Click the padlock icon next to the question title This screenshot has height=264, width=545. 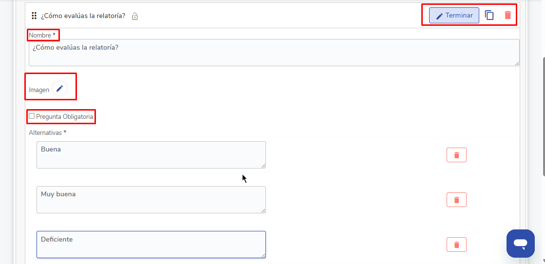click(135, 17)
